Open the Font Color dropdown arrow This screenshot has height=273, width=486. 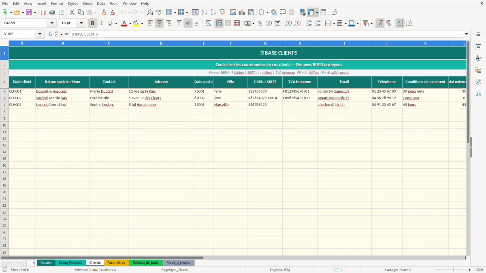pos(130,23)
